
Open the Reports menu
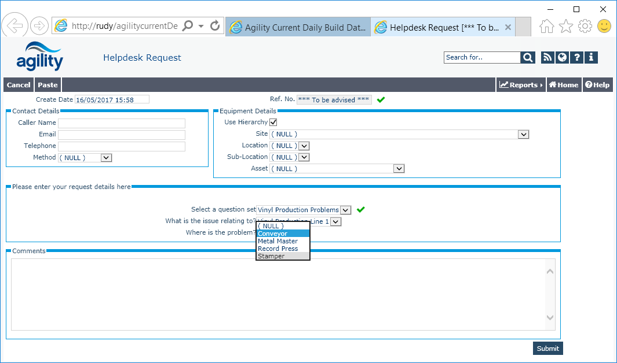pos(521,85)
